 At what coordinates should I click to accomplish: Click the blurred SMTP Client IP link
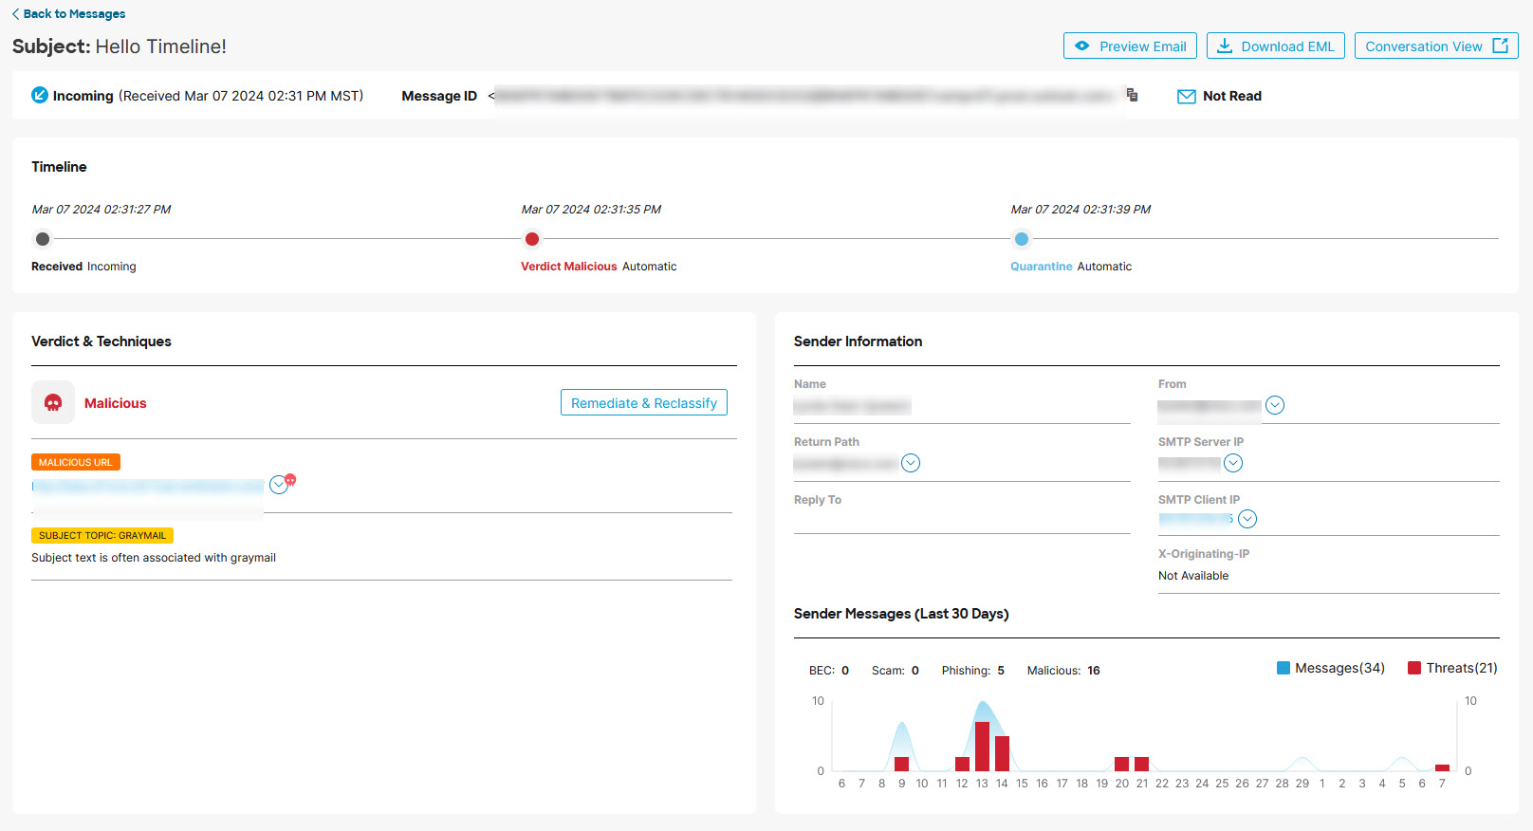point(1195,519)
